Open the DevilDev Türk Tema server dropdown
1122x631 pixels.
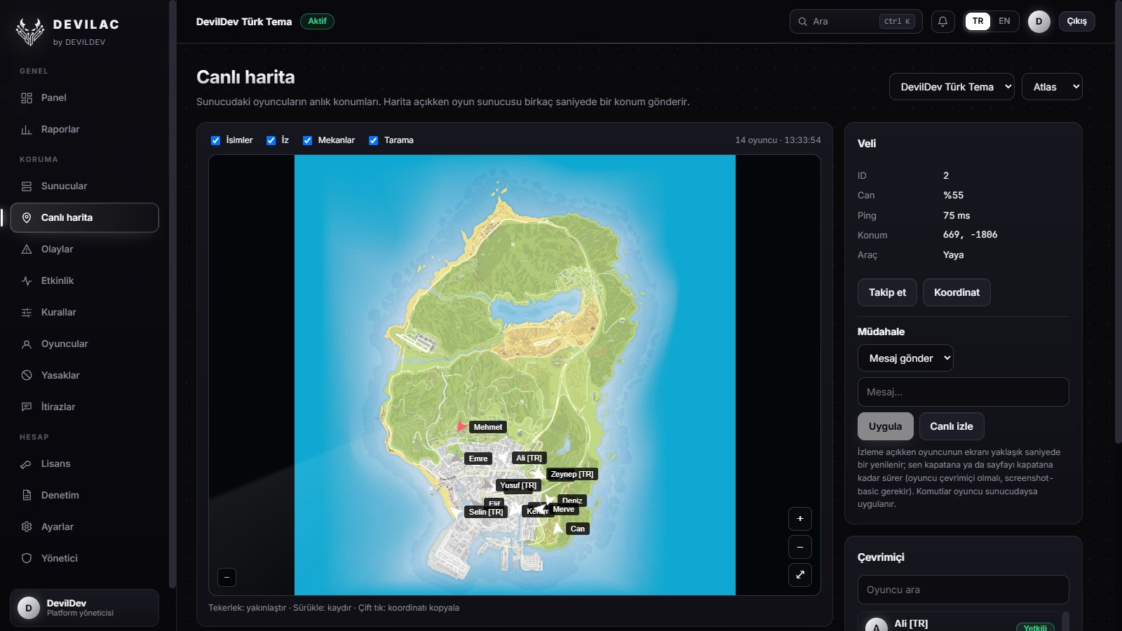click(x=952, y=87)
